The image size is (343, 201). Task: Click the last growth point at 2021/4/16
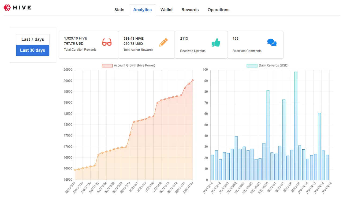[193, 80]
